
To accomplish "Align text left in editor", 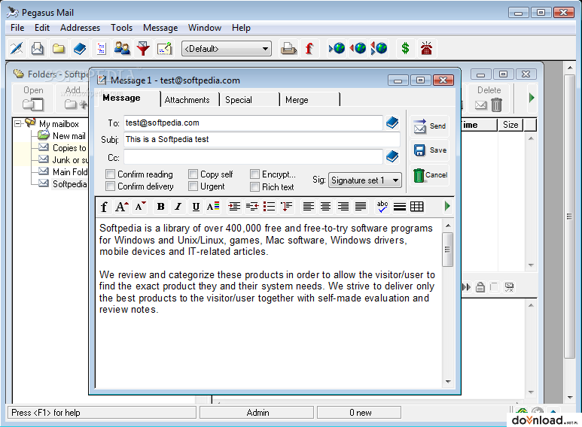I will (309, 207).
